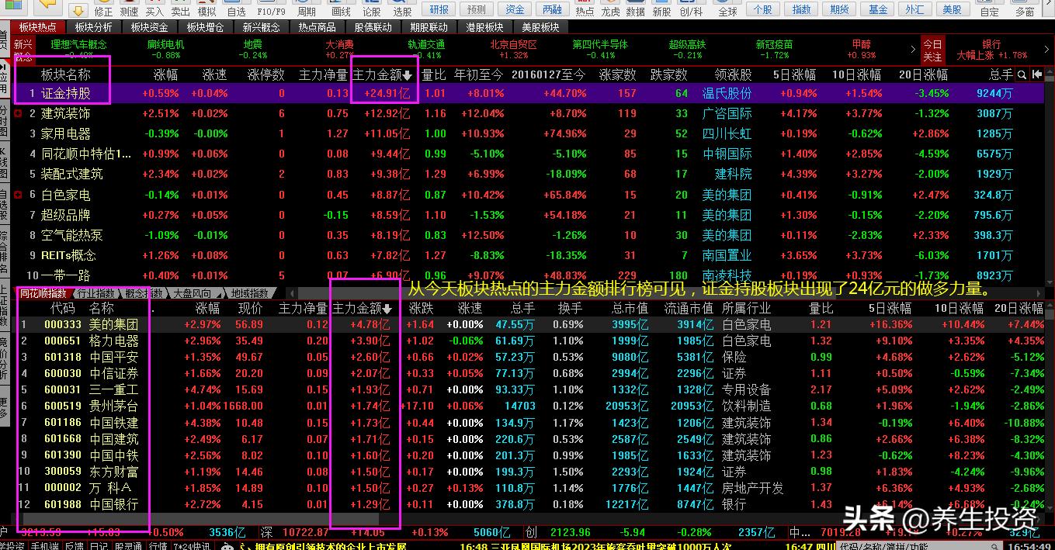1055x550 pixels.
Task: Click the 画线 drawing tool icon
Action: (341, 9)
